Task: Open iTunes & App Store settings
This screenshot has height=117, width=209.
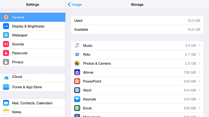Action: click(x=33, y=87)
